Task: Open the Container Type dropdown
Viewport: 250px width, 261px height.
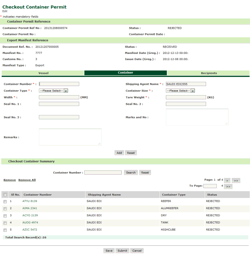Action: [x=54, y=91]
